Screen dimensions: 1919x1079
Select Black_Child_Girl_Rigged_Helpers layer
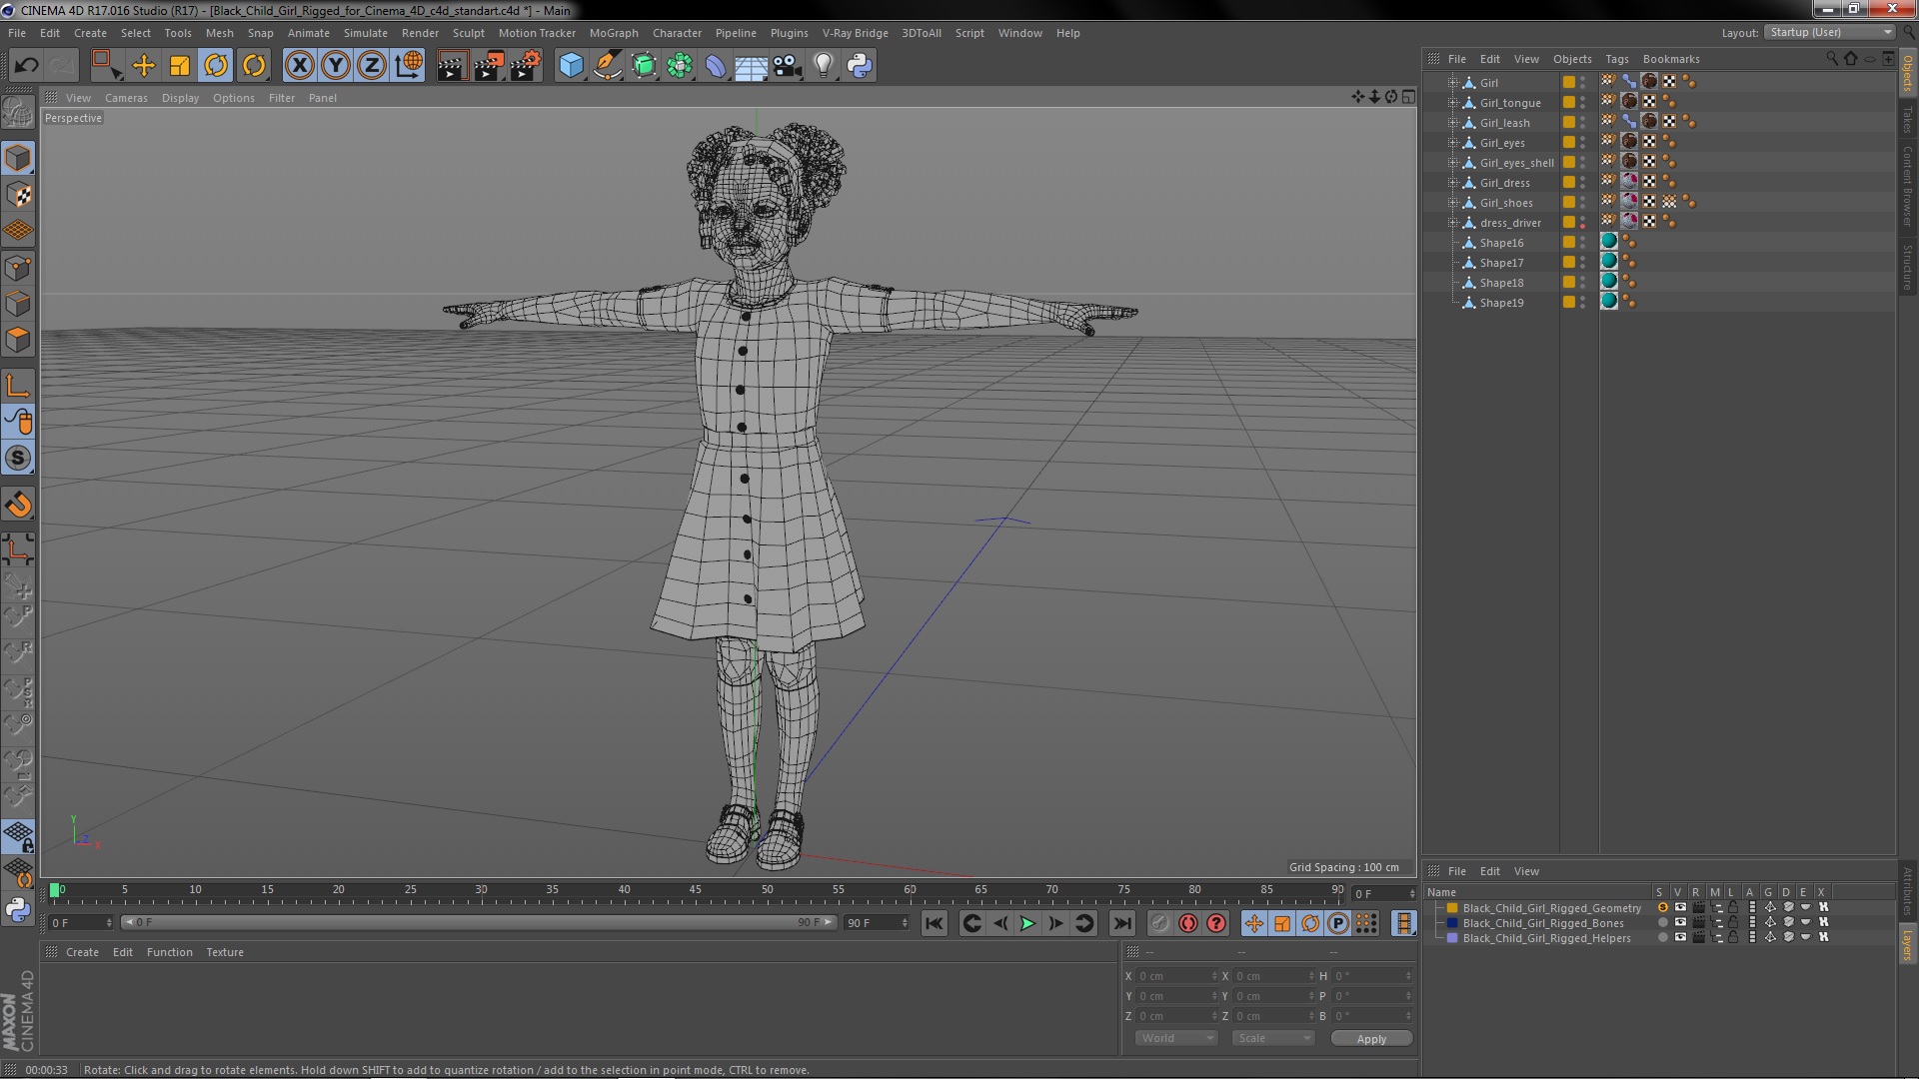coord(1546,938)
